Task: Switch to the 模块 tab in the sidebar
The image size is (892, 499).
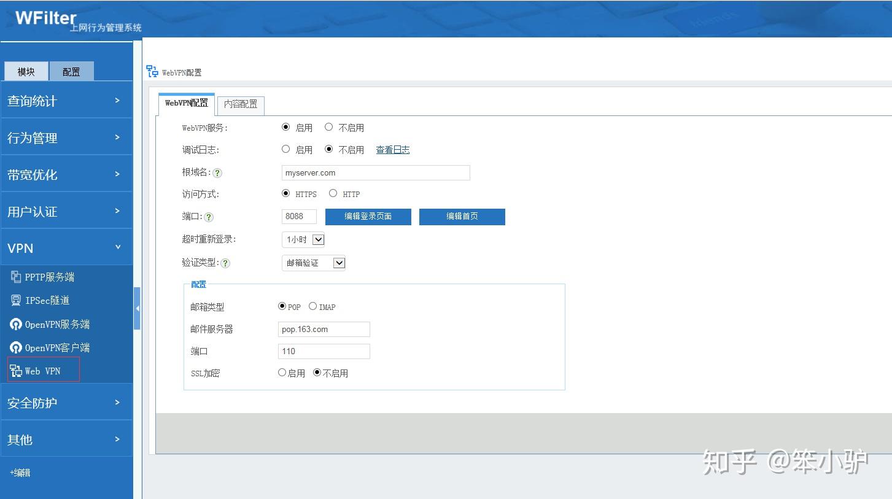Action: click(x=26, y=71)
